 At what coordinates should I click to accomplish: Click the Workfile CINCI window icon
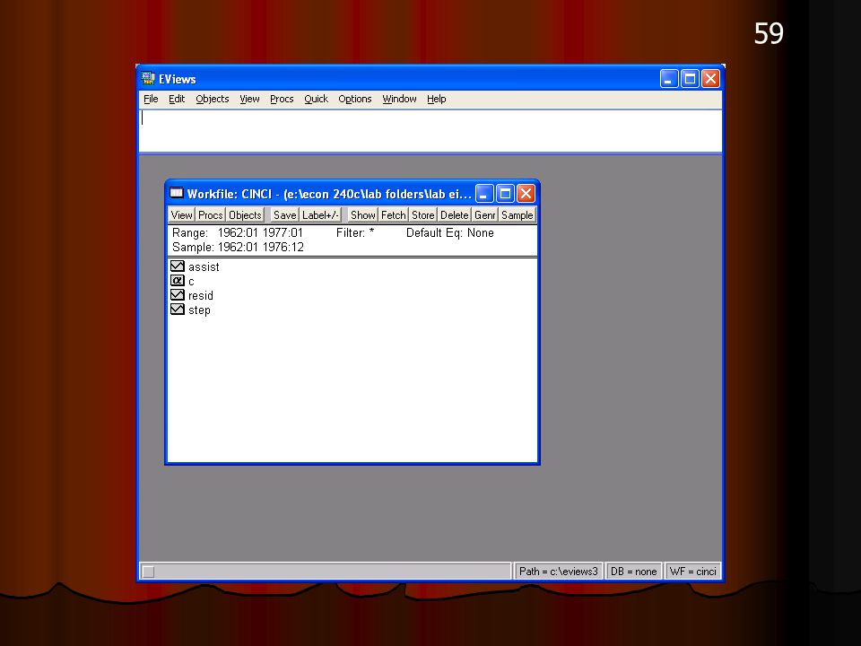pyautogui.click(x=177, y=194)
